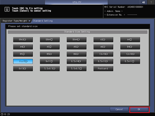Choose 8.5x11 portrait paper size
Viewport: 155px width, 116px height.
(x=130, y=61)
